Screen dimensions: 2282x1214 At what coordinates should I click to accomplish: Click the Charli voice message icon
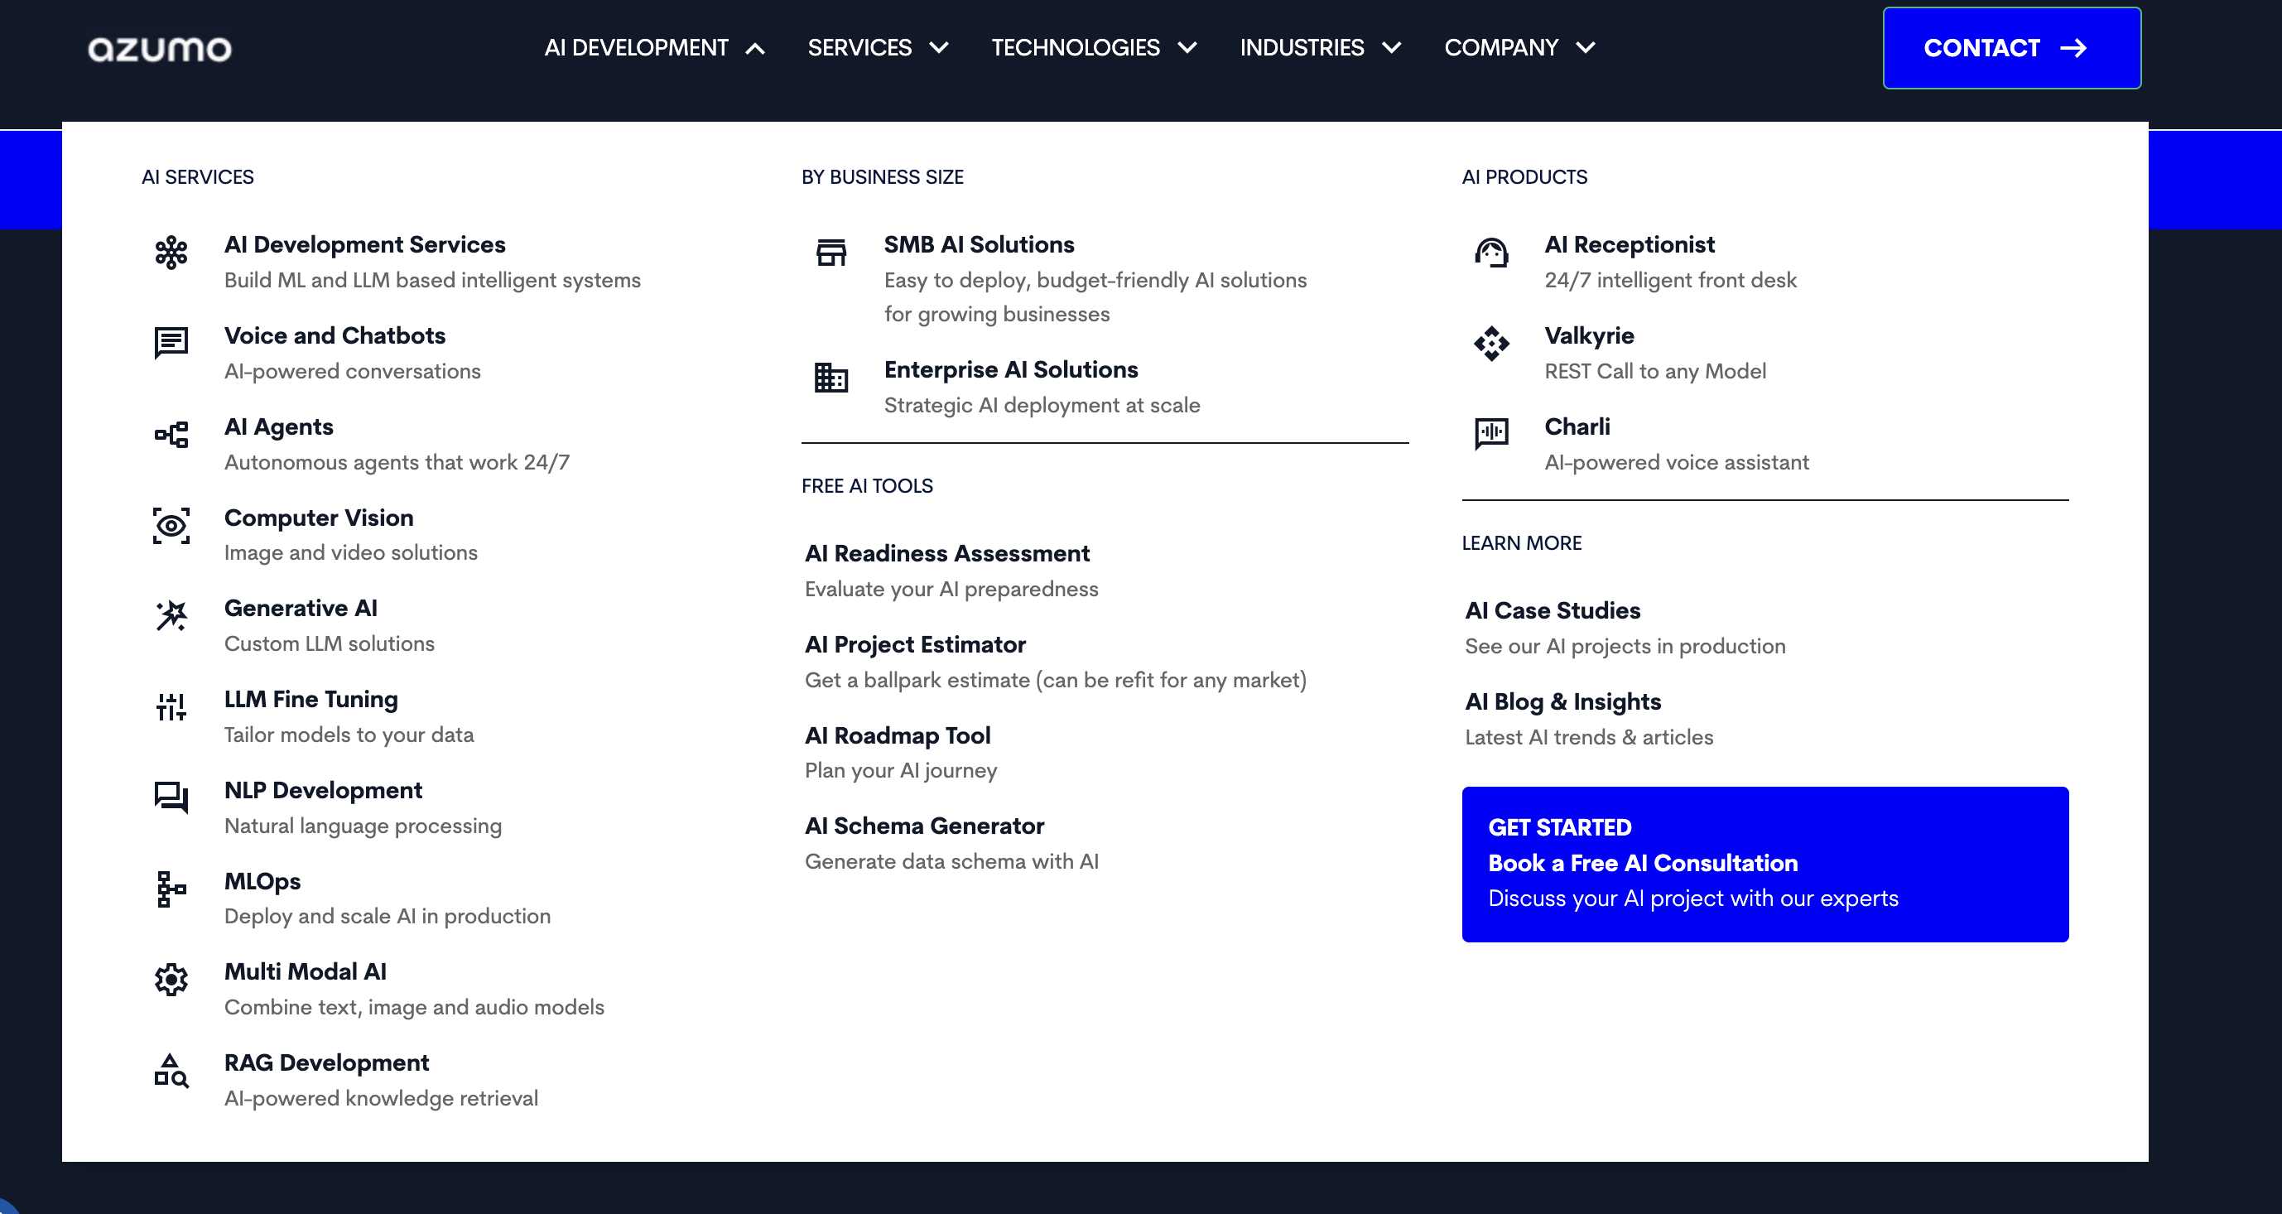[1492, 434]
